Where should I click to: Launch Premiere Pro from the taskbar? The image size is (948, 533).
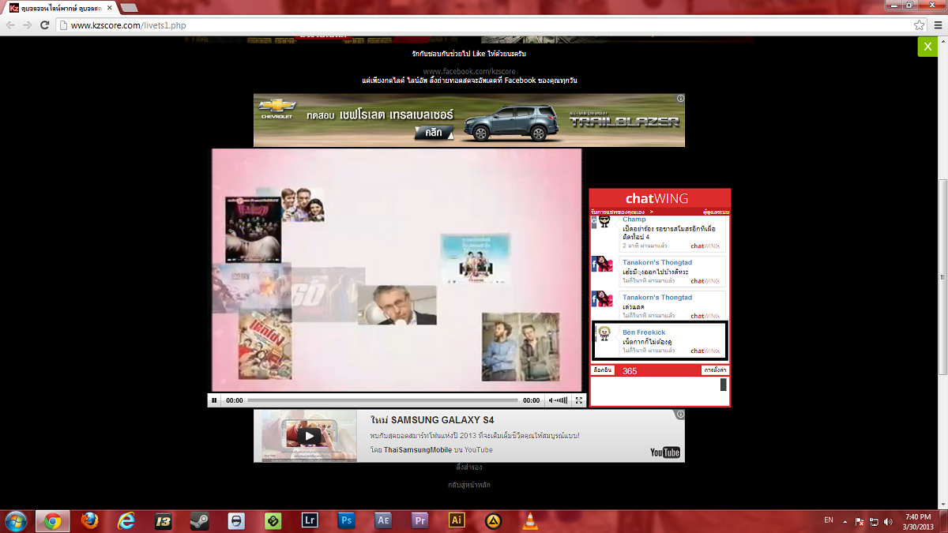pyautogui.click(x=419, y=521)
